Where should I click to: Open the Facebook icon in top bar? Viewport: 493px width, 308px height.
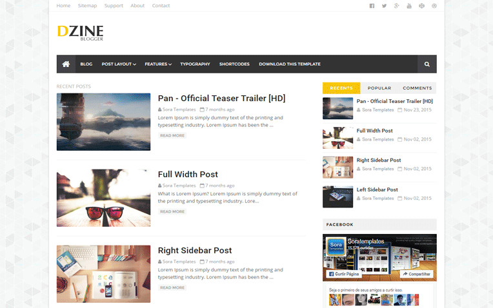[x=372, y=6]
